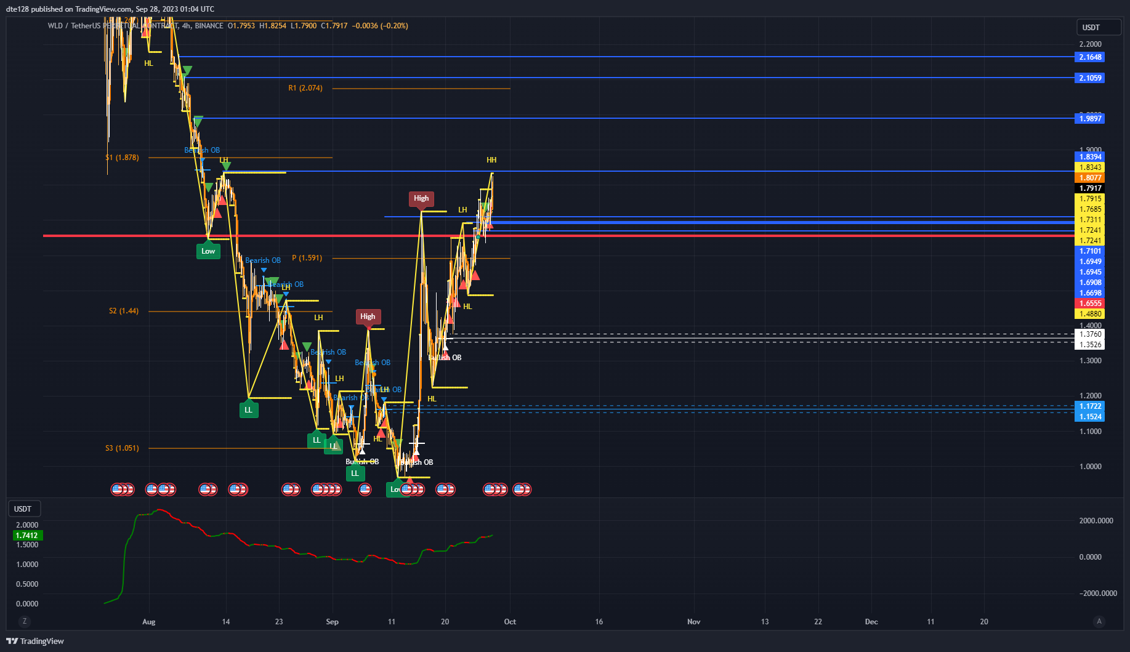Select the red High label beside the LH marker
Image resolution: width=1130 pixels, height=652 pixels.
pyautogui.click(x=421, y=198)
